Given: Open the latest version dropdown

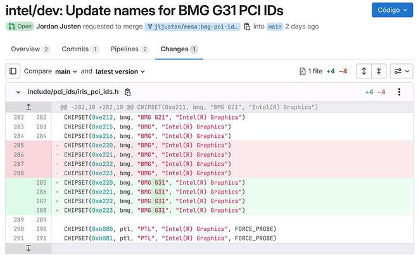Looking at the screenshot, I should pyautogui.click(x=120, y=72).
